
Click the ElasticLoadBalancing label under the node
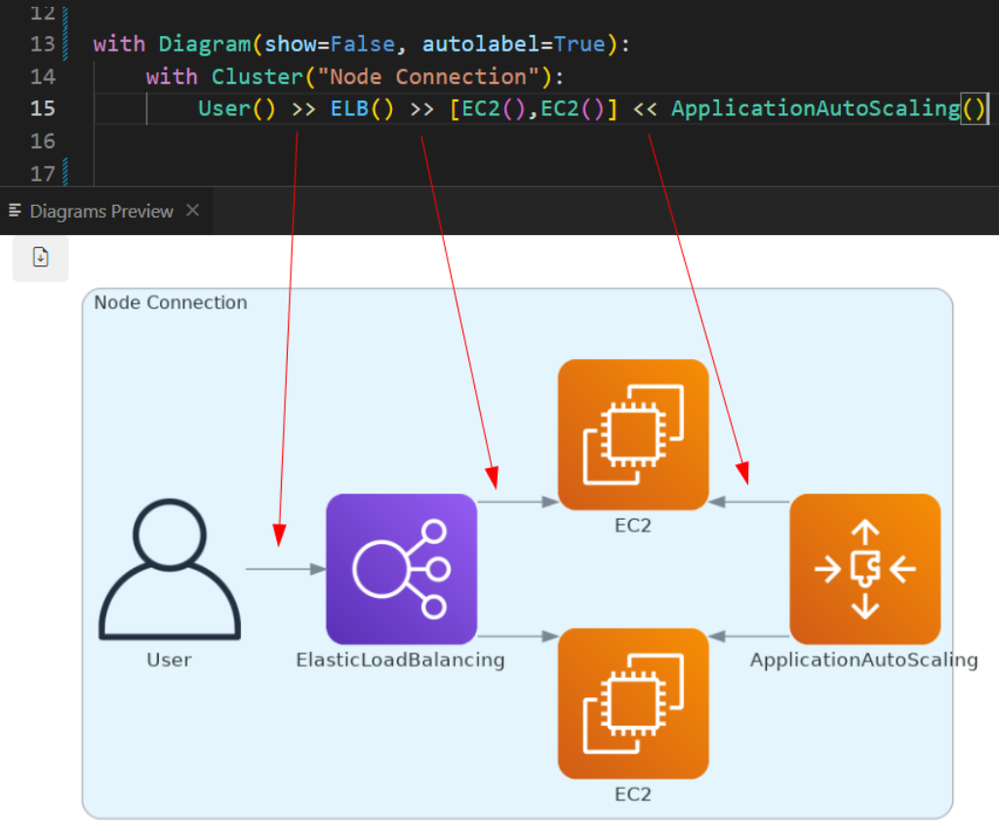(400, 660)
